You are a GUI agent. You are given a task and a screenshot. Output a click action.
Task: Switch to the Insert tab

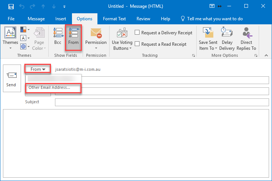(61, 19)
